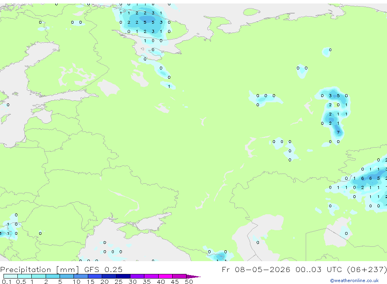
Task: Click the 20–25 mm dark blue legend swatch
Action: (x=109, y=276)
